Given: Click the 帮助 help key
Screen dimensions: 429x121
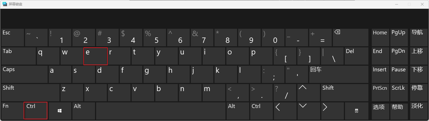Looking at the screenshot, I should pos(398,111).
